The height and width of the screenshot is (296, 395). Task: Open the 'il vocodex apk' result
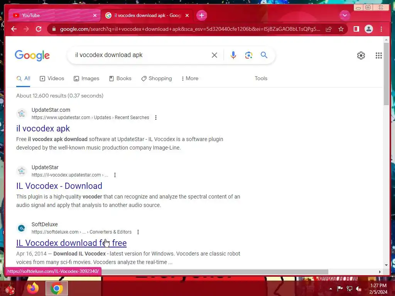[43, 129]
